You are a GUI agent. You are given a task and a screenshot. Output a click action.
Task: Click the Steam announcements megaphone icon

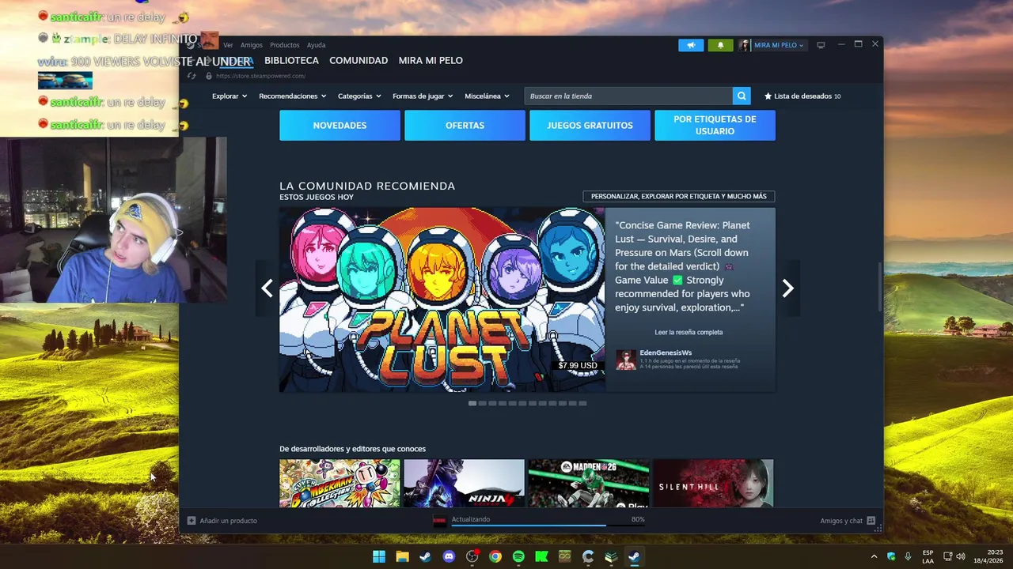(691, 45)
